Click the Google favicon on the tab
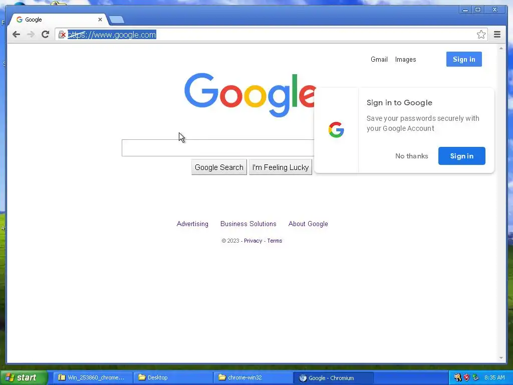This screenshot has width=513, height=385. [x=20, y=20]
